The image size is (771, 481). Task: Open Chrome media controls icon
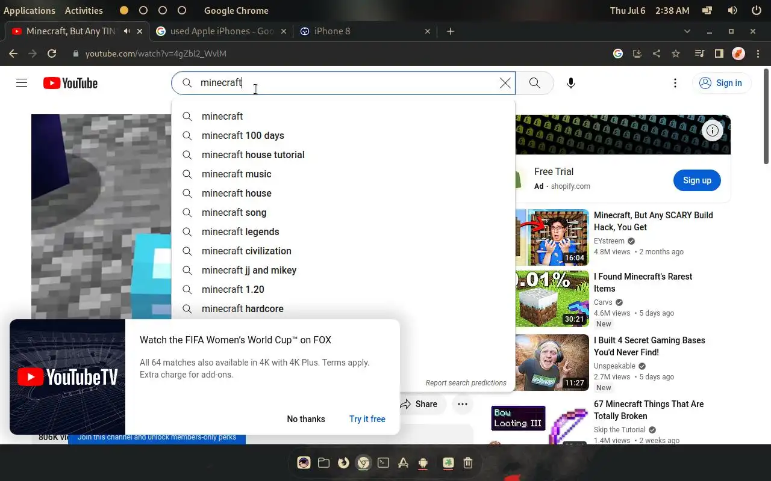[x=699, y=54]
